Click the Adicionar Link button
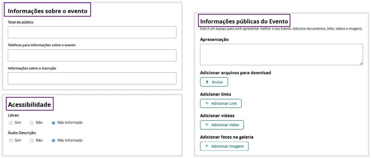This screenshot has width=371, height=158. coord(221,103)
